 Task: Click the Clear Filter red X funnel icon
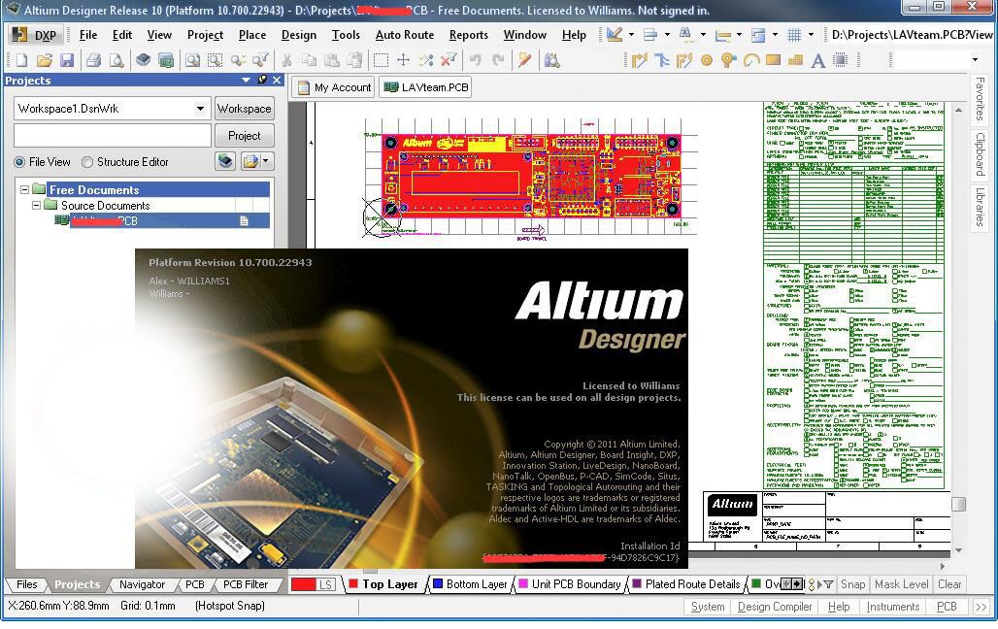point(449,60)
